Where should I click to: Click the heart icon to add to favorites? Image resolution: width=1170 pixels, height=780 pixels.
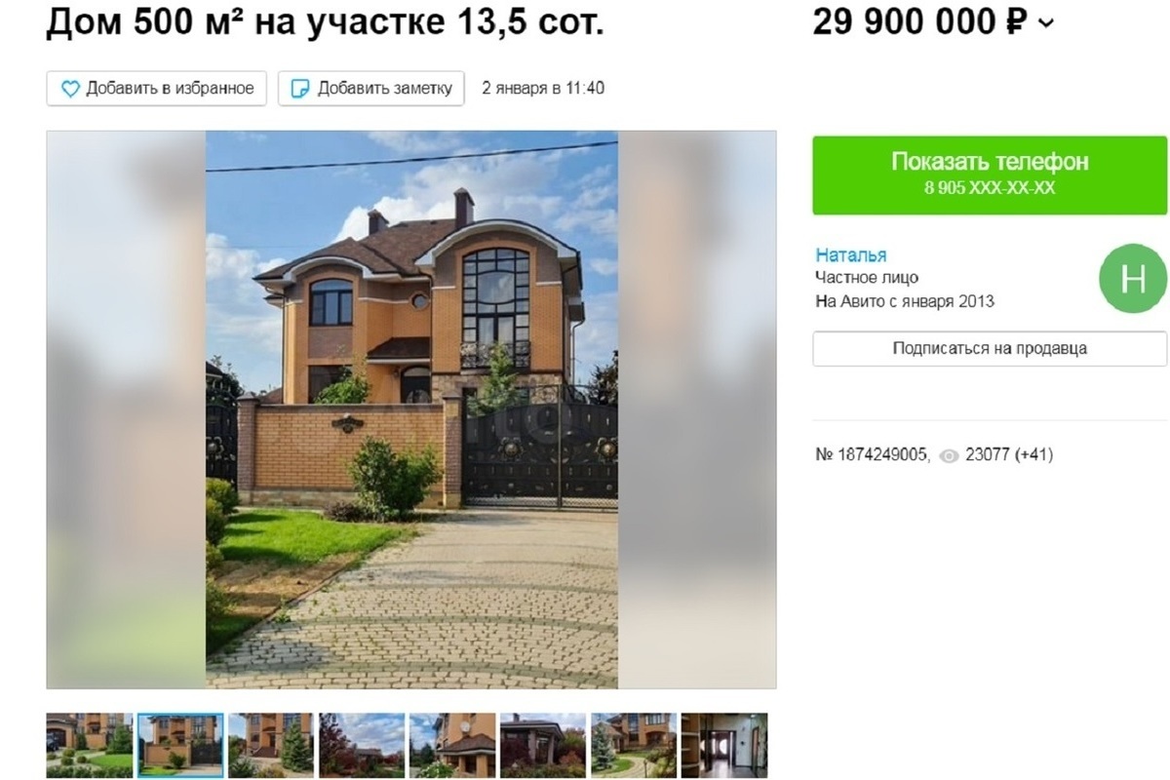[70, 89]
